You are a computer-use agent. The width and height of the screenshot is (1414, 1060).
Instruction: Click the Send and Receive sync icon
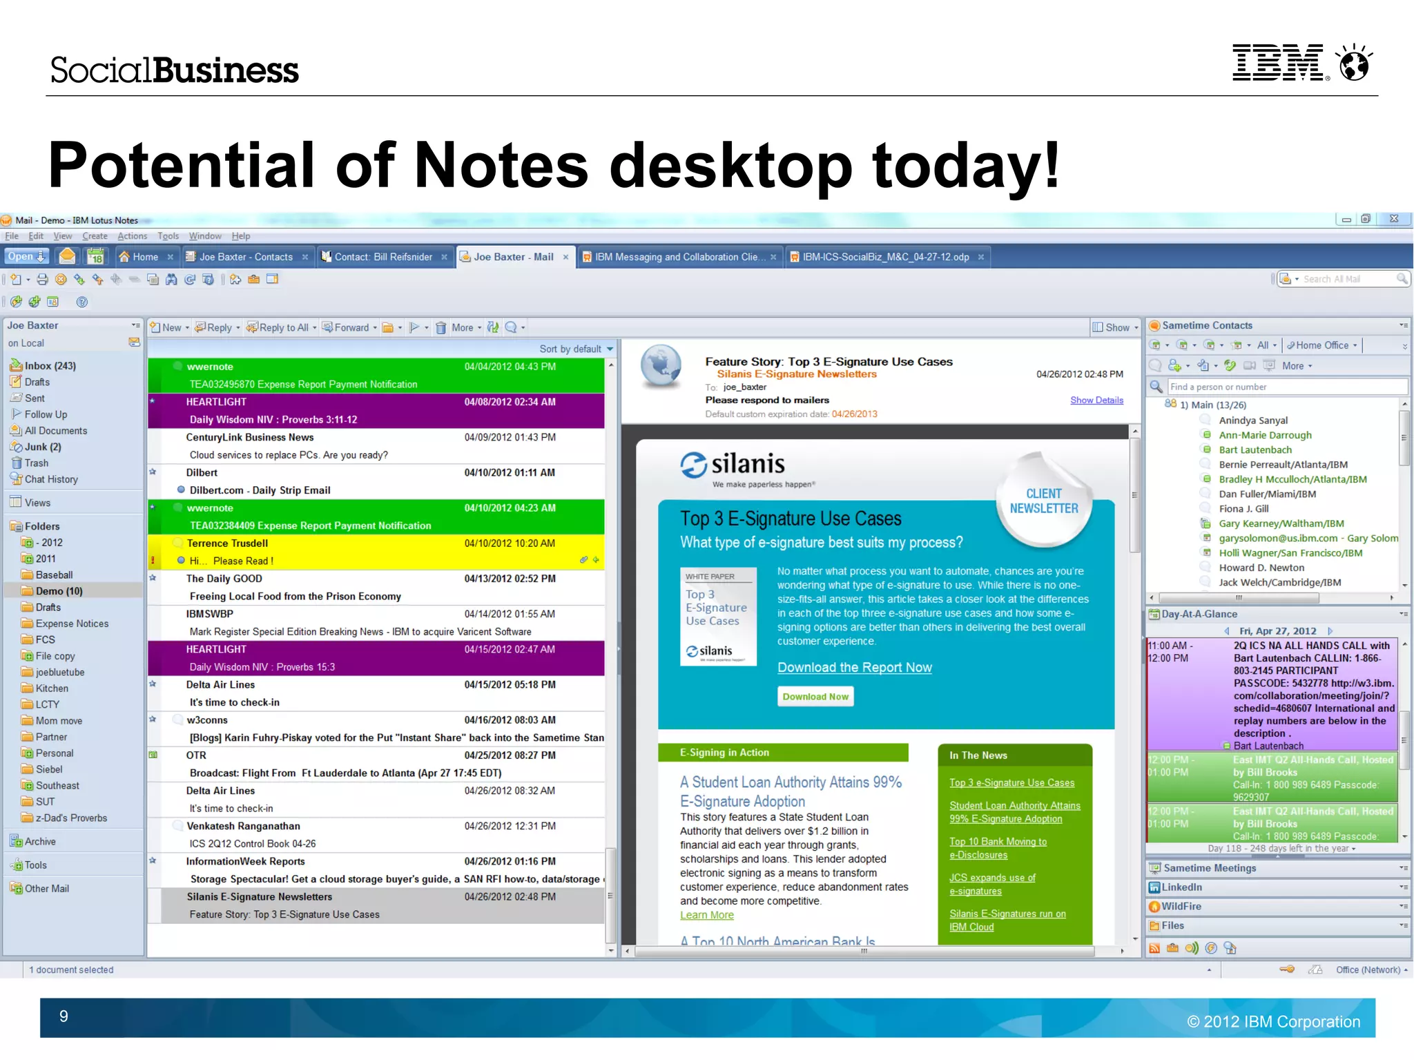point(492,328)
